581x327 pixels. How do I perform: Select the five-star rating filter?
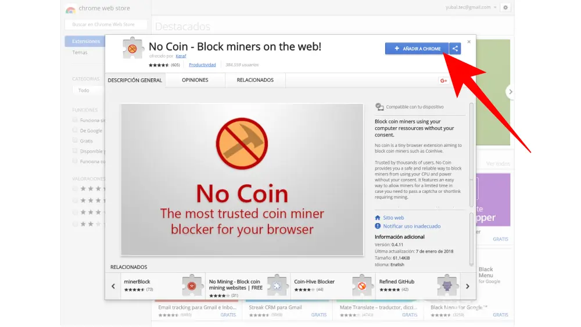point(75,189)
